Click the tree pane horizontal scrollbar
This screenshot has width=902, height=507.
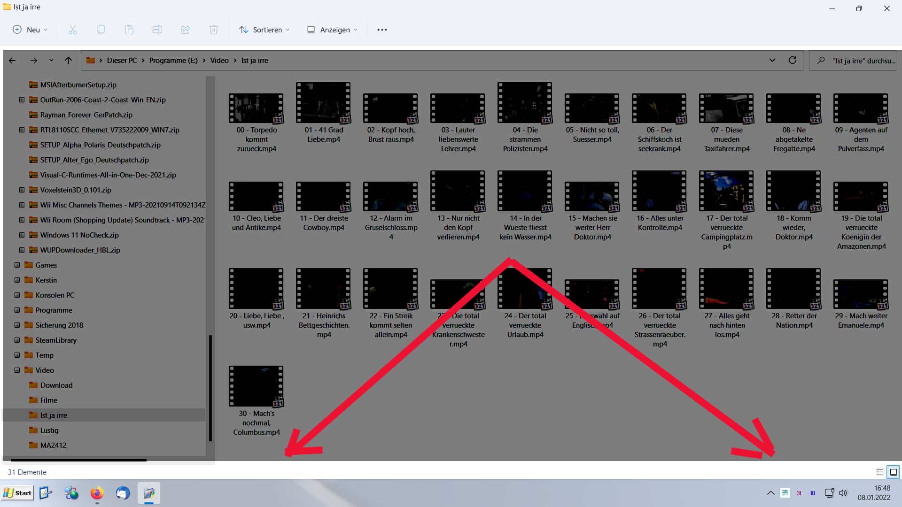[78, 461]
